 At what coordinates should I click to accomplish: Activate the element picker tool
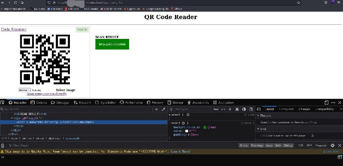3,102
